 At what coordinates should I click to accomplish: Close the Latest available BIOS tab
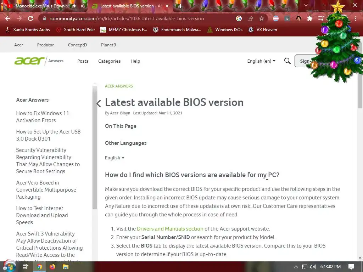coord(167,6)
